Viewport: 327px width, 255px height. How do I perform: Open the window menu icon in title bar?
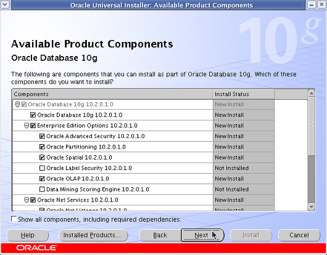(x=5, y=5)
